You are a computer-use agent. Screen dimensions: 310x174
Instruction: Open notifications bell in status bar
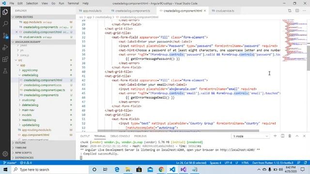coord(306,163)
